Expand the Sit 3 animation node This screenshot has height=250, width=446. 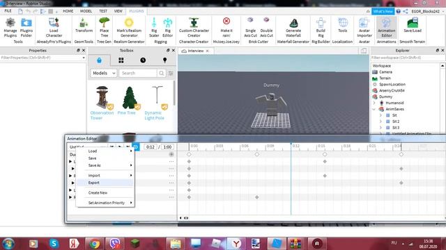click(x=380, y=128)
